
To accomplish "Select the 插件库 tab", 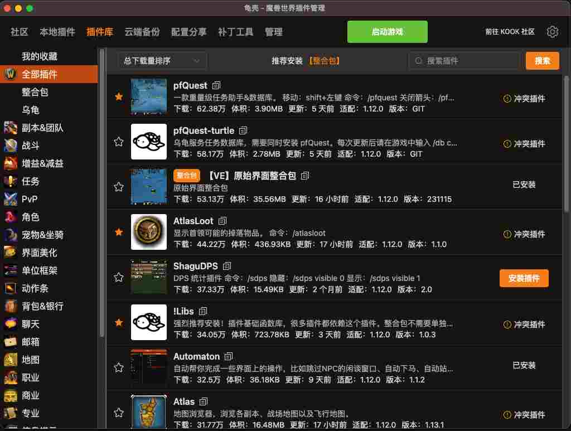I will coord(100,32).
